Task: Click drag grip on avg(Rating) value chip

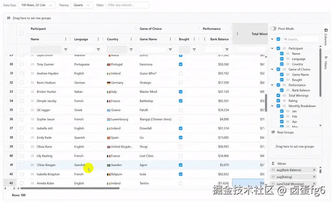Action: pyautogui.click(x=273, y=177)
